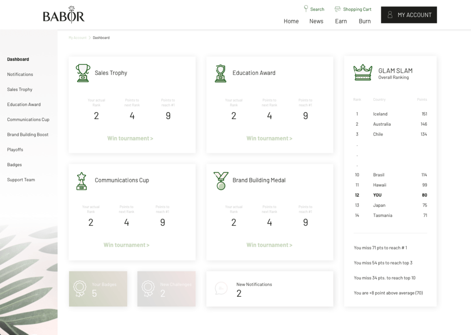Click the Education Award card title
Viewport: 471px width, 335px height.
coord(254,73)
